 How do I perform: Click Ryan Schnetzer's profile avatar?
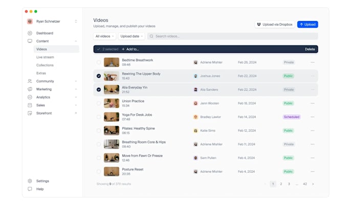click(30, 22)
